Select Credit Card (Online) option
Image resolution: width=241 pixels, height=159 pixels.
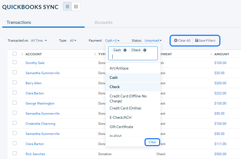pyautogui.click(x=133, y=108)
